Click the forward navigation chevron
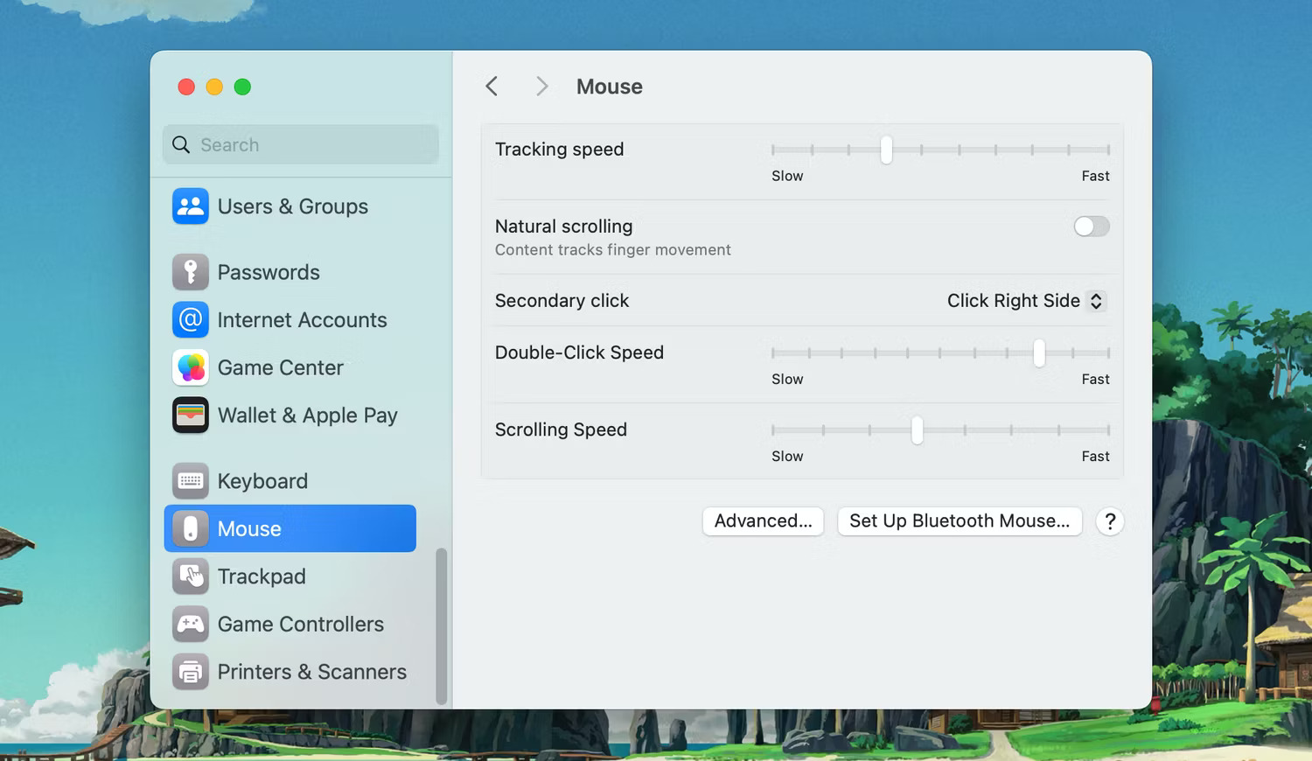The image size is (1312, 761). (541, 86)
